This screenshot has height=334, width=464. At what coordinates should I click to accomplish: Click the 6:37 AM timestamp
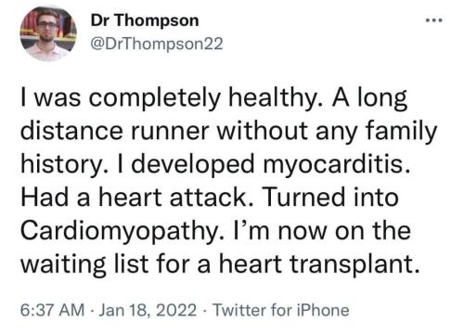[52, 310]
